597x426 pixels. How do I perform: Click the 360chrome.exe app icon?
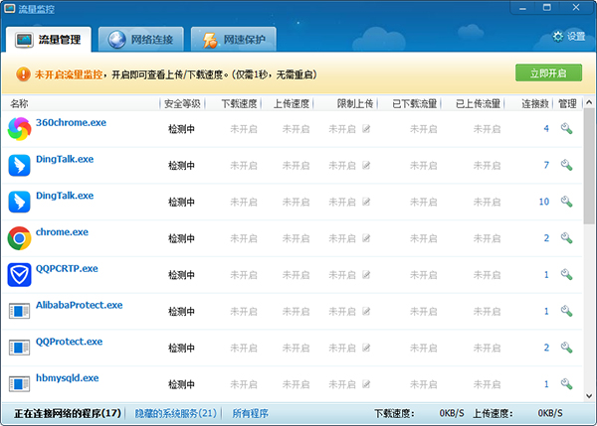(19, 129)
